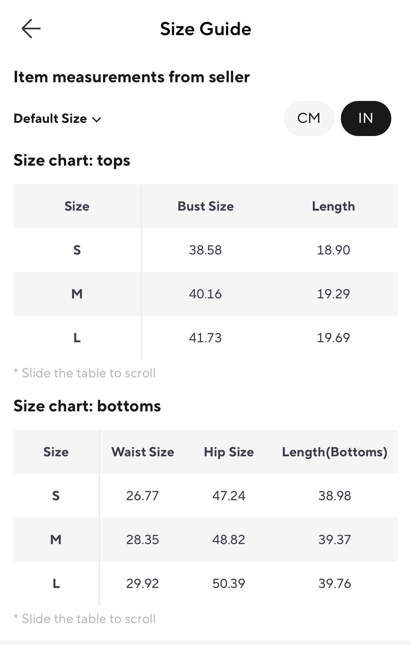This screenshot has width=411, height=645.
Task: Select size S row in tops chart
Action: point(205,250)
